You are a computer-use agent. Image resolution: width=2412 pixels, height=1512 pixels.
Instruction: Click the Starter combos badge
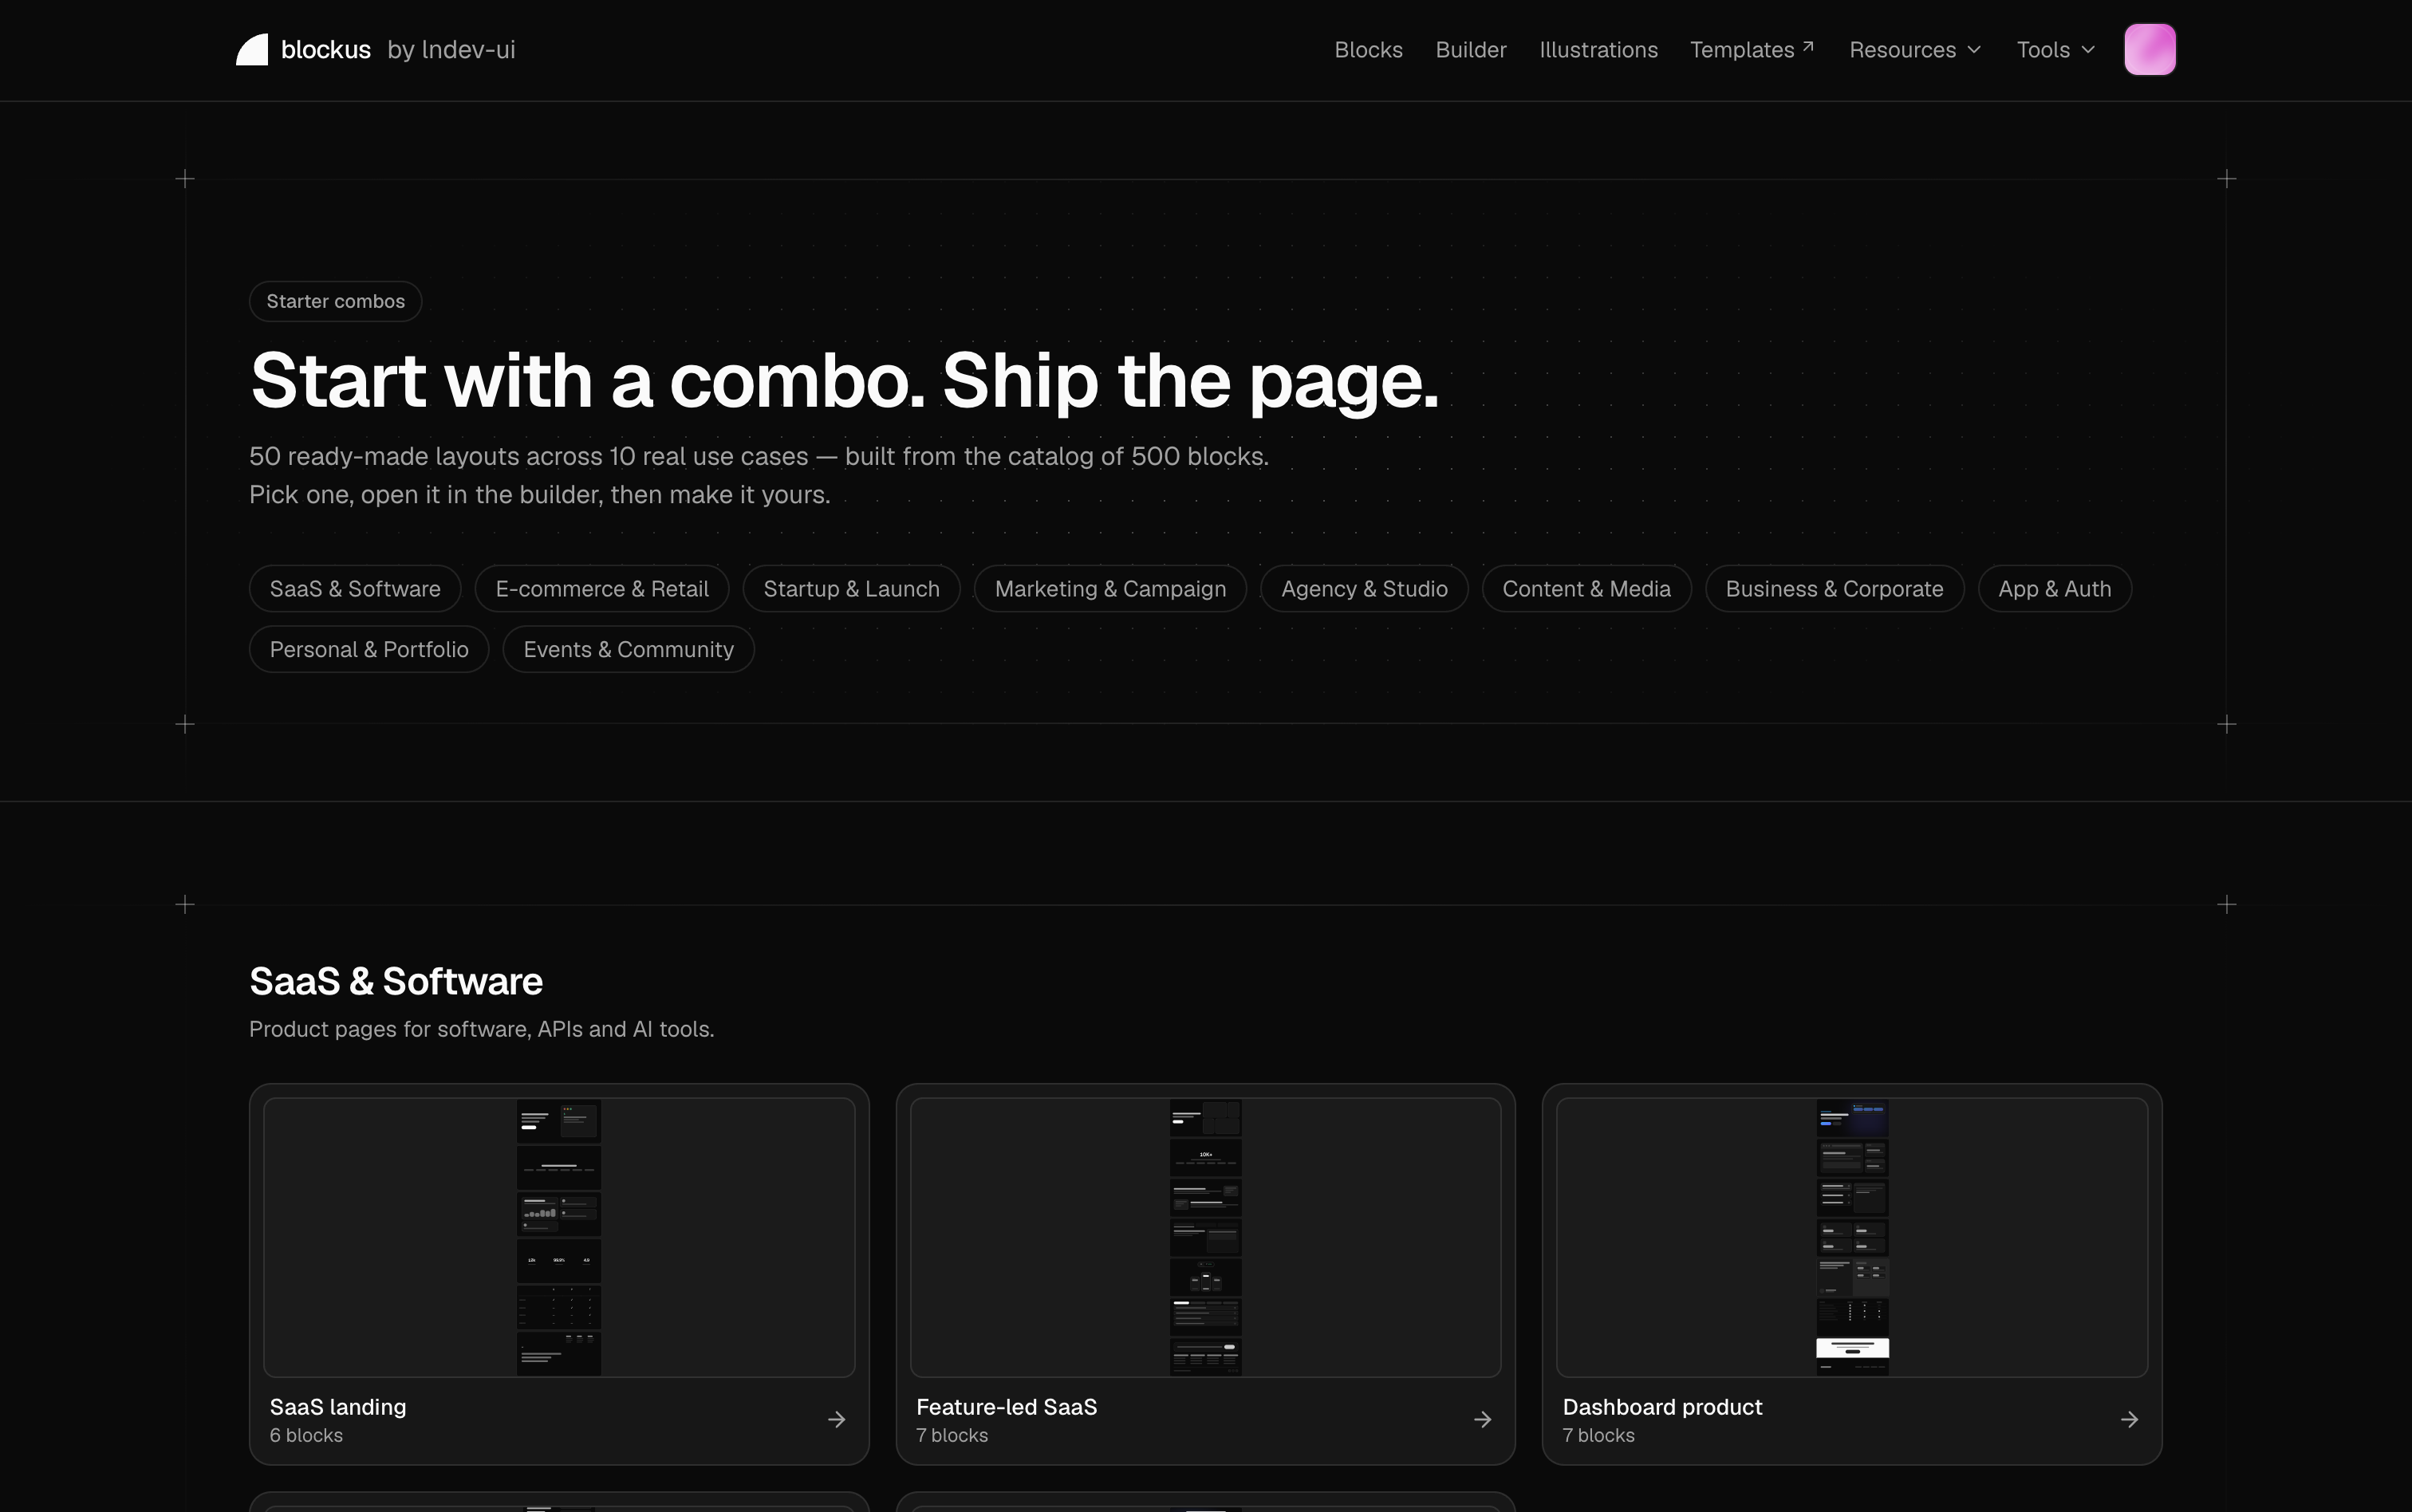pos(335,301)
